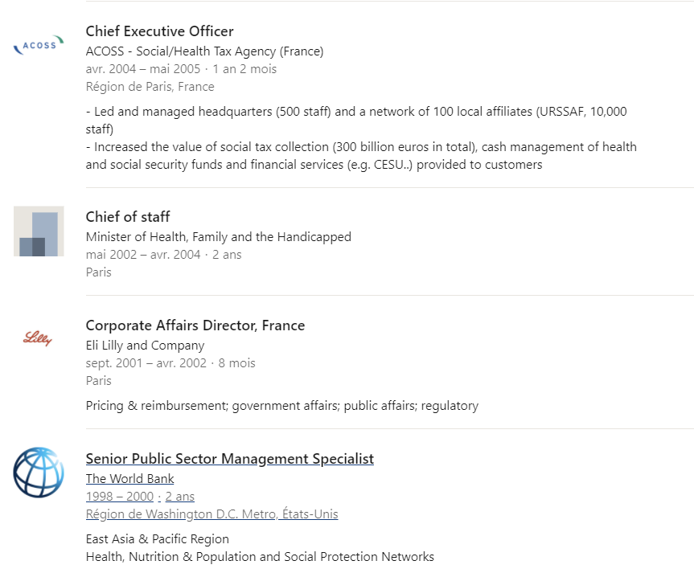Click the Eli Lilly and Company name

145,346
